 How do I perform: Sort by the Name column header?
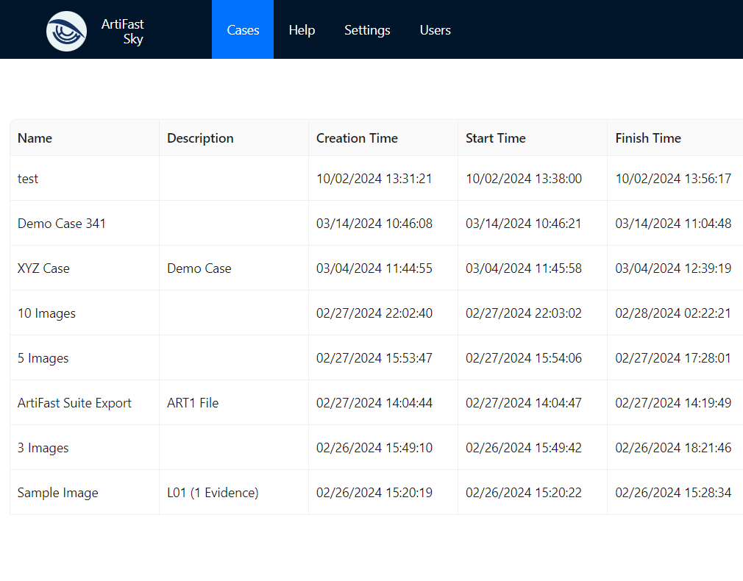[x=35, y=138]
